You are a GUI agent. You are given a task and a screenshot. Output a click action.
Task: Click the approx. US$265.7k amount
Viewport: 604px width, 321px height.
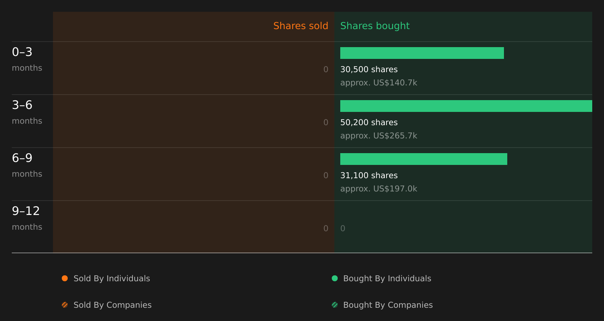(379, 136)
